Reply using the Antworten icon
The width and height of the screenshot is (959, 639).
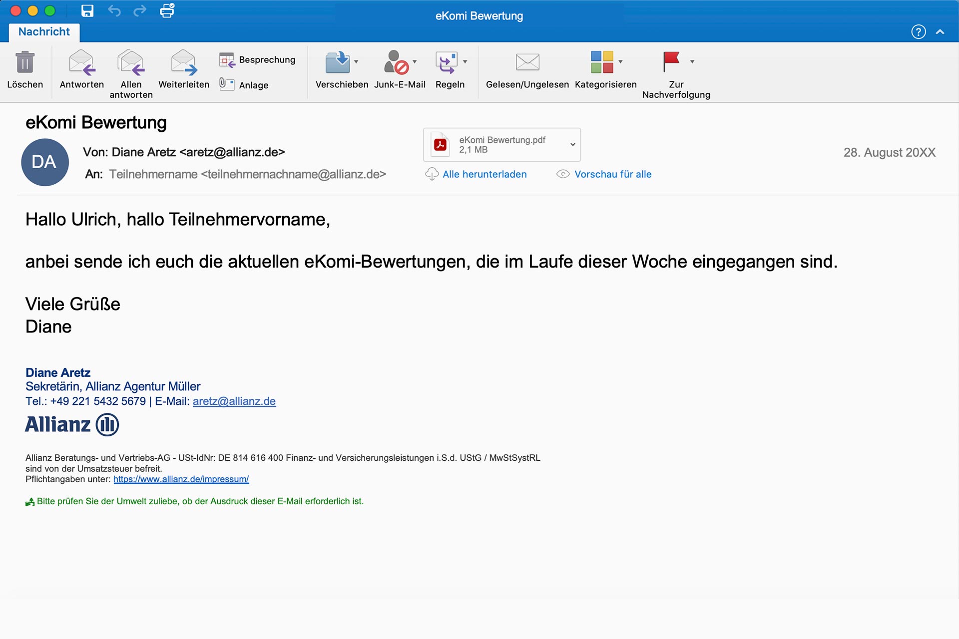81,62
